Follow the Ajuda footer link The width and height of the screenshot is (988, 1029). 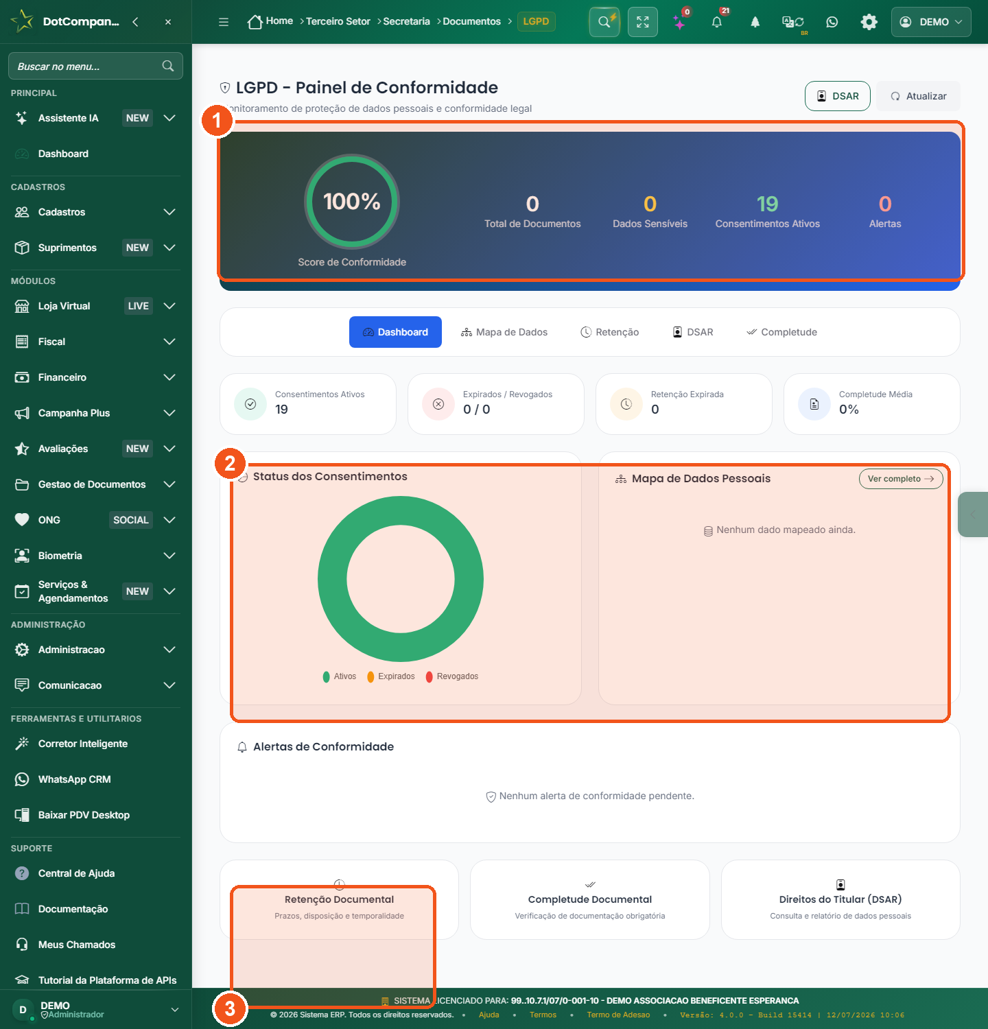click(489, 1015)
